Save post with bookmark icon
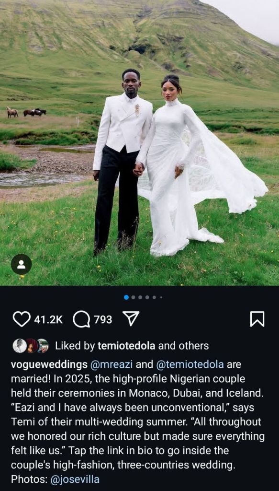Image resolution: width=279 pixels, height=491 pixels. (257, 319)
